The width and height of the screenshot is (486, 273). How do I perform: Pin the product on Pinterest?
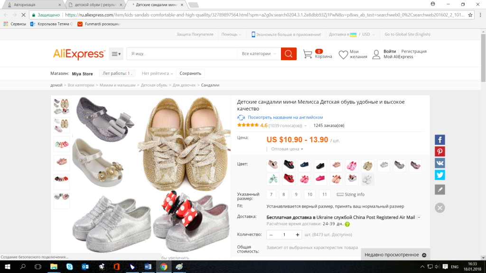point(439,151)
